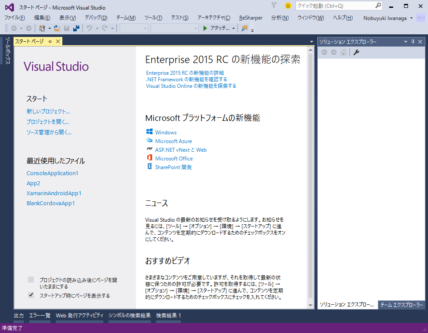Image resolution: width=428 pixels, height=333 pixels.
Task: Click the Quick Launch magnifier icon
Action: coord(378,6)
